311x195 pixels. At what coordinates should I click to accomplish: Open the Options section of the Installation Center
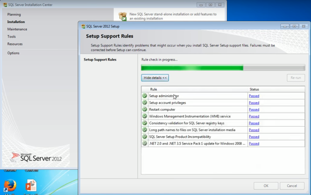pyautogui.click(x=13, y=53)
